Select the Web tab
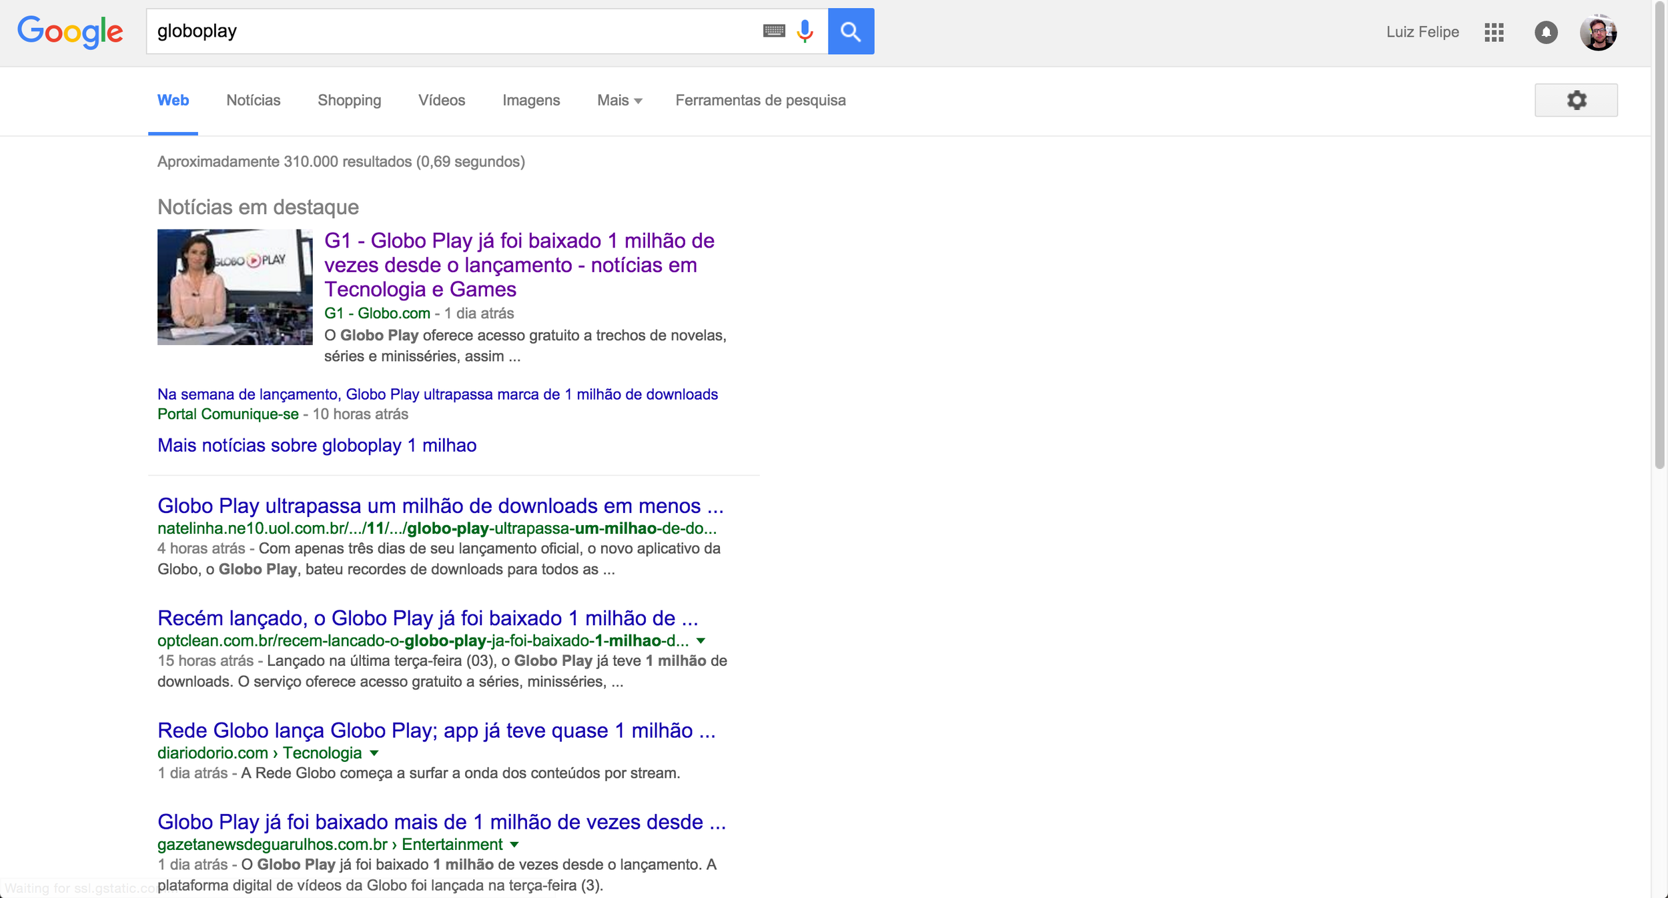This screenshot has height=898, width=1668. coord(173,100)
